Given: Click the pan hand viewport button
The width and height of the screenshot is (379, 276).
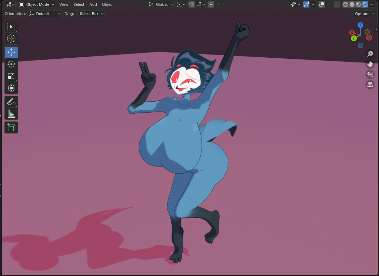Looking at the screenshot, I should point(370,64).
